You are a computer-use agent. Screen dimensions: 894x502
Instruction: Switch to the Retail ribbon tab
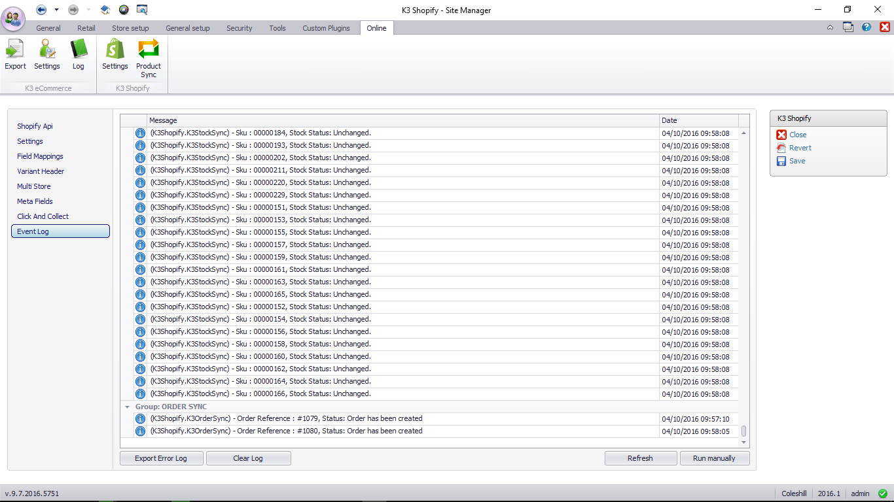point(86,28)
